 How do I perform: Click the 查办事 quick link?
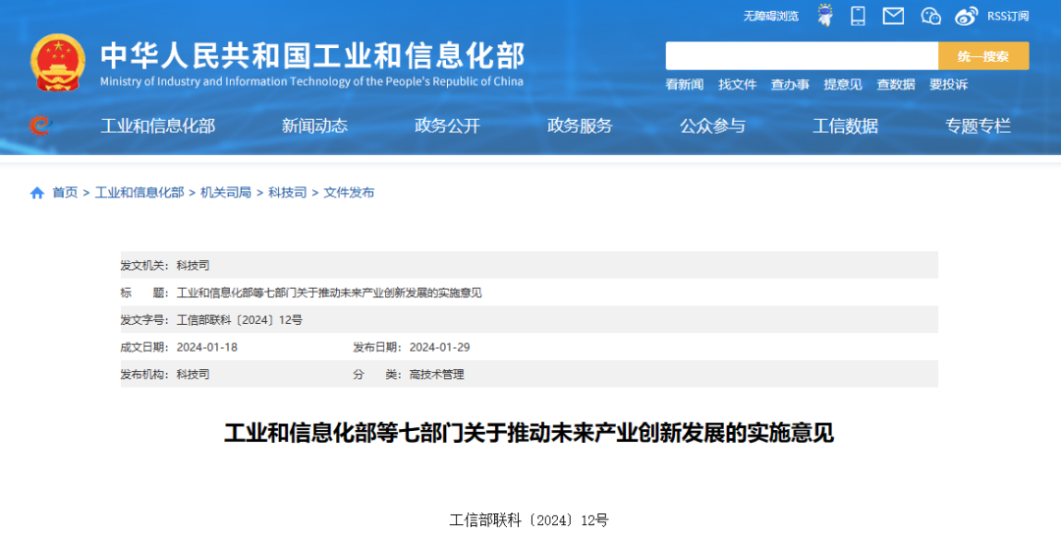pyautogui.click(x=790, y=84)
